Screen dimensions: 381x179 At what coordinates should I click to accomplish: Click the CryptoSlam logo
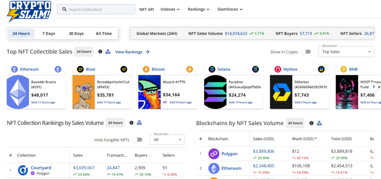(29, 11)
